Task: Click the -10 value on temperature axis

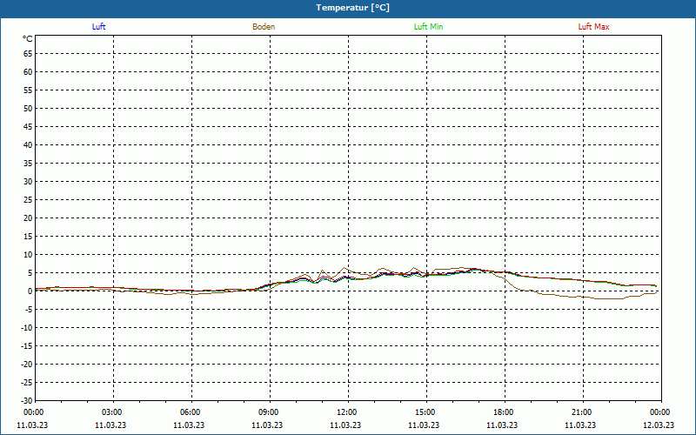Action: [27, 328]
